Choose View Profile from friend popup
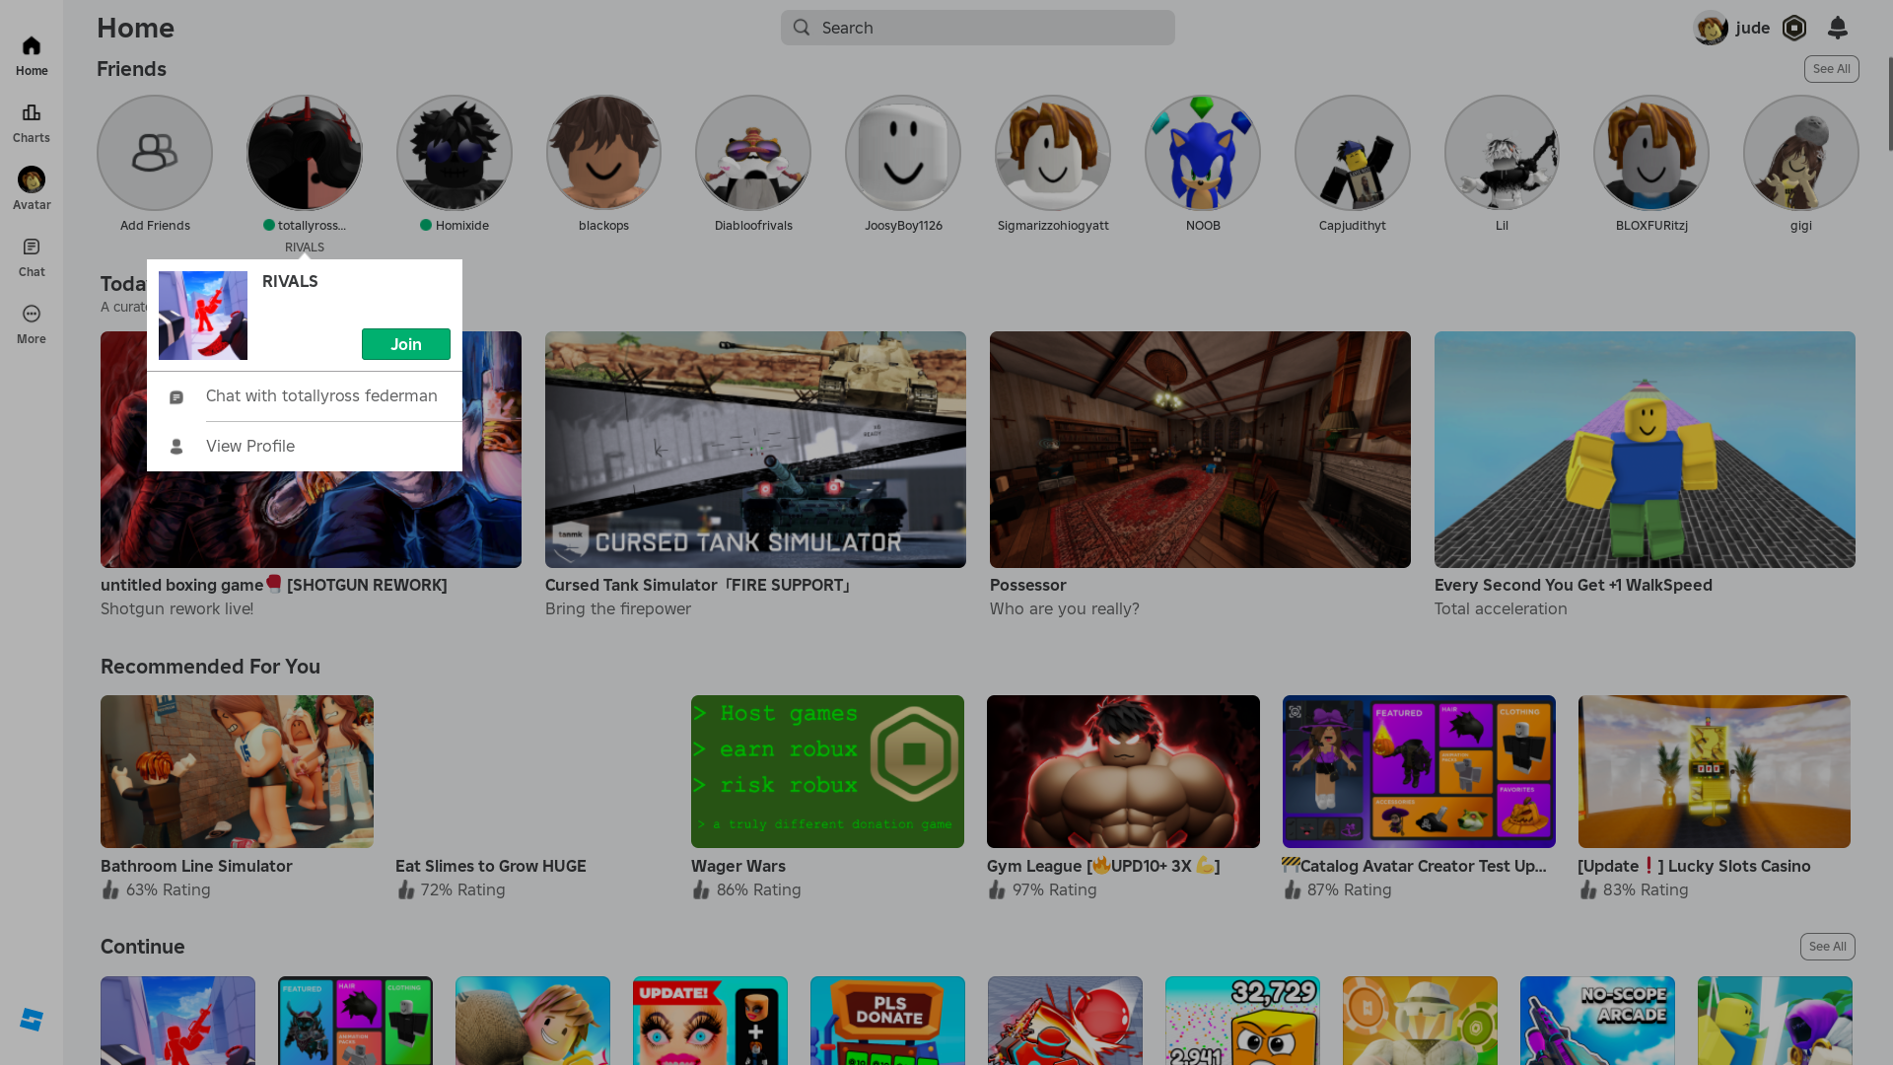Image resolution: width=1893 pixels, height=1065 pixels. coord(250,446)
